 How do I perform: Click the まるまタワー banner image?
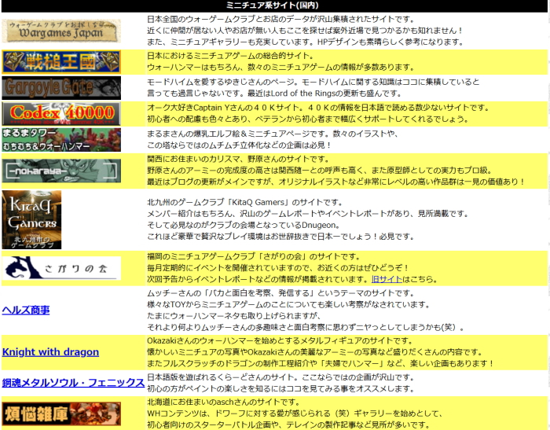click(x=61, y=139)
